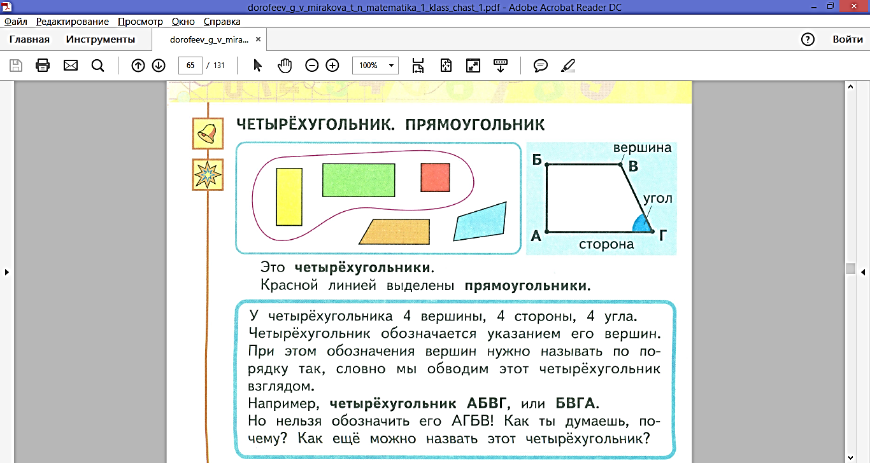870x463 pixels.
Task: Click the Save file icon
Action: [x=16, y=65]
